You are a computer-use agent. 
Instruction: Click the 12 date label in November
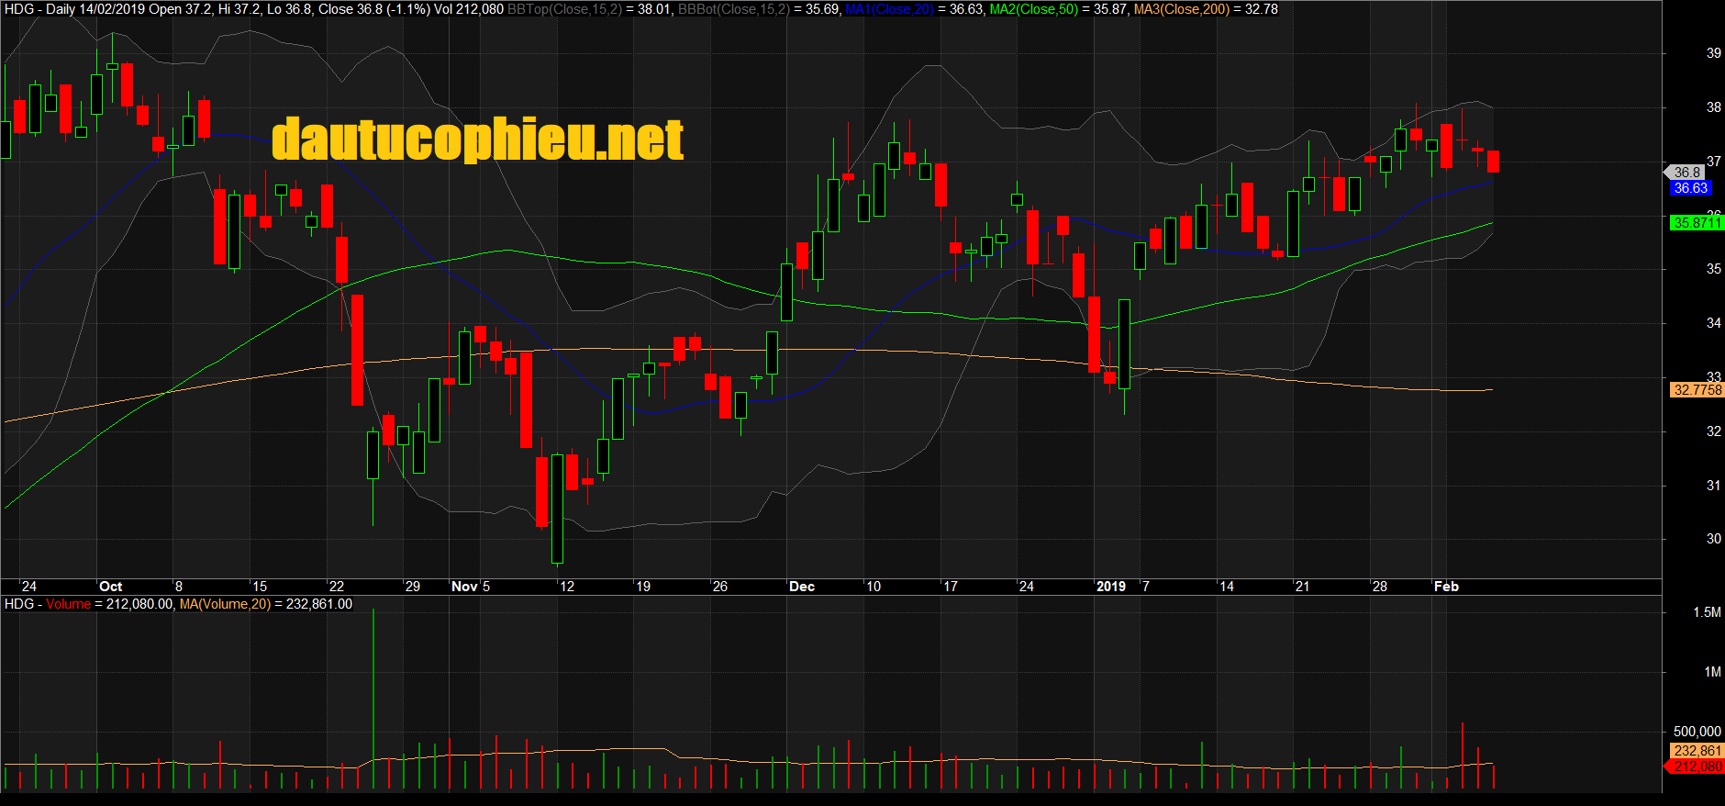(567, 587)
